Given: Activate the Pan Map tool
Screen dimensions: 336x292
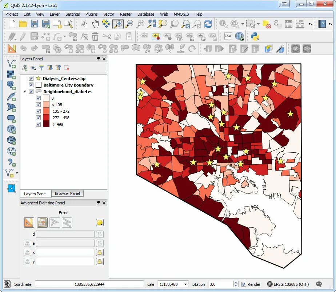Looking at the screenshot, I should 95,23.
